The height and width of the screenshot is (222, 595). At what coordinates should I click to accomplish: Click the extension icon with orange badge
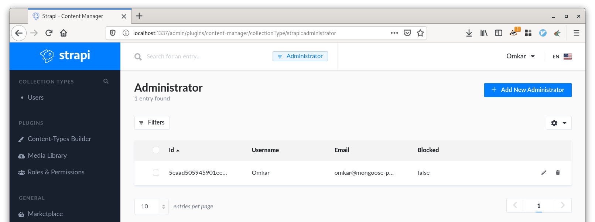tap(514, 32)
